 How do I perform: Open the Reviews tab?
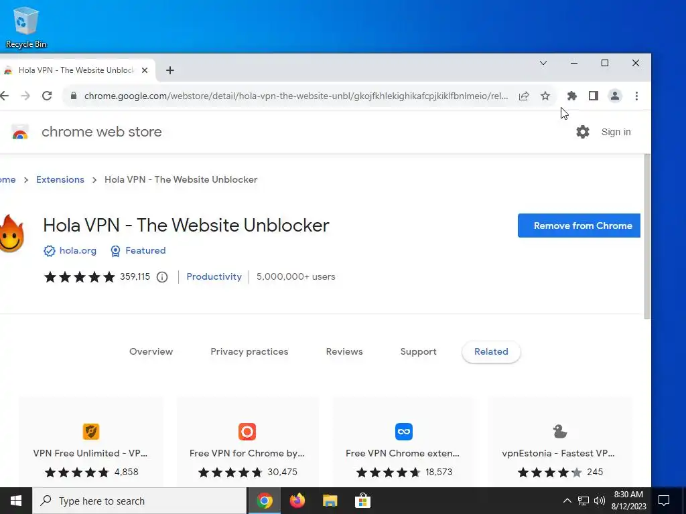point(344,352)
